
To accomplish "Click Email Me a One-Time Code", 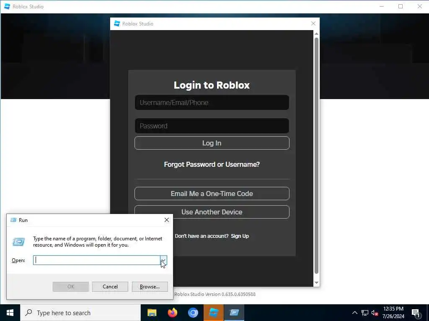I will [212, 194].
